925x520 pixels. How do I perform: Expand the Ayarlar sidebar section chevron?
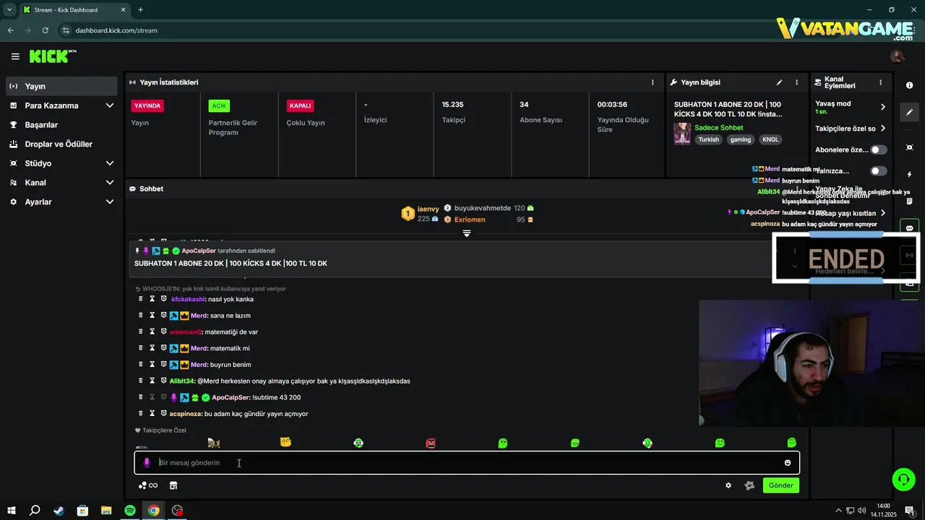110,202
